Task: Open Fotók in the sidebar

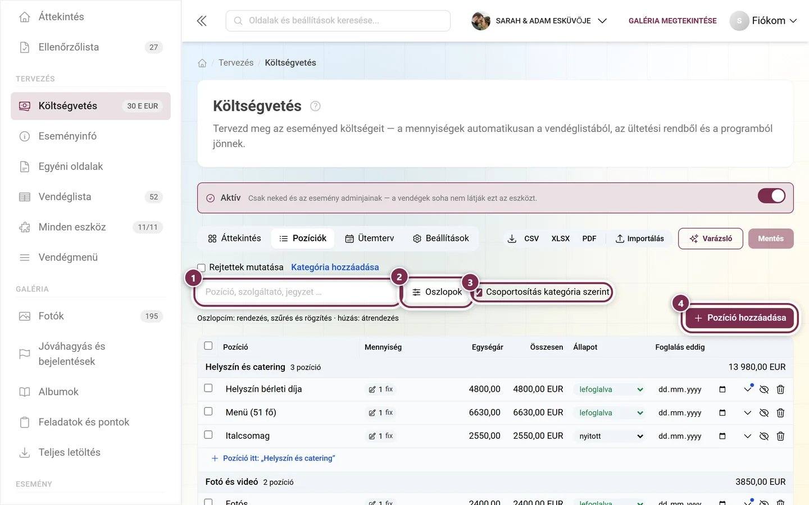Action: point(90,316)
